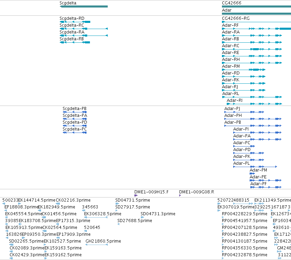The height and width of the screenshot is (260, 291).
Task: Click the SD27917.5prime EST label
Action: coord(133,207)
